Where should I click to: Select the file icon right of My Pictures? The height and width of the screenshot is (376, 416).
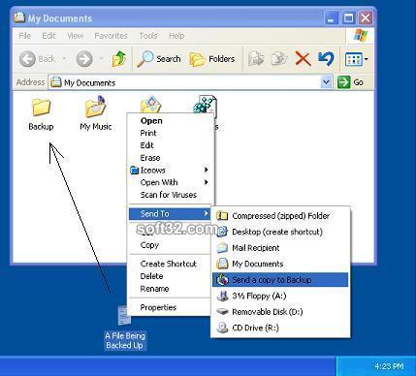pyautogui.click(x=205, y=105)
